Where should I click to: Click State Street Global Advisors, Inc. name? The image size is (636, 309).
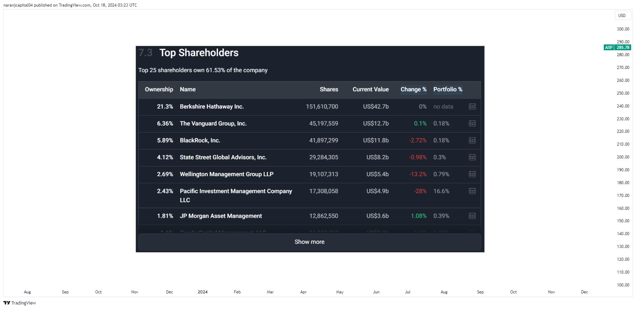(223, 157)
